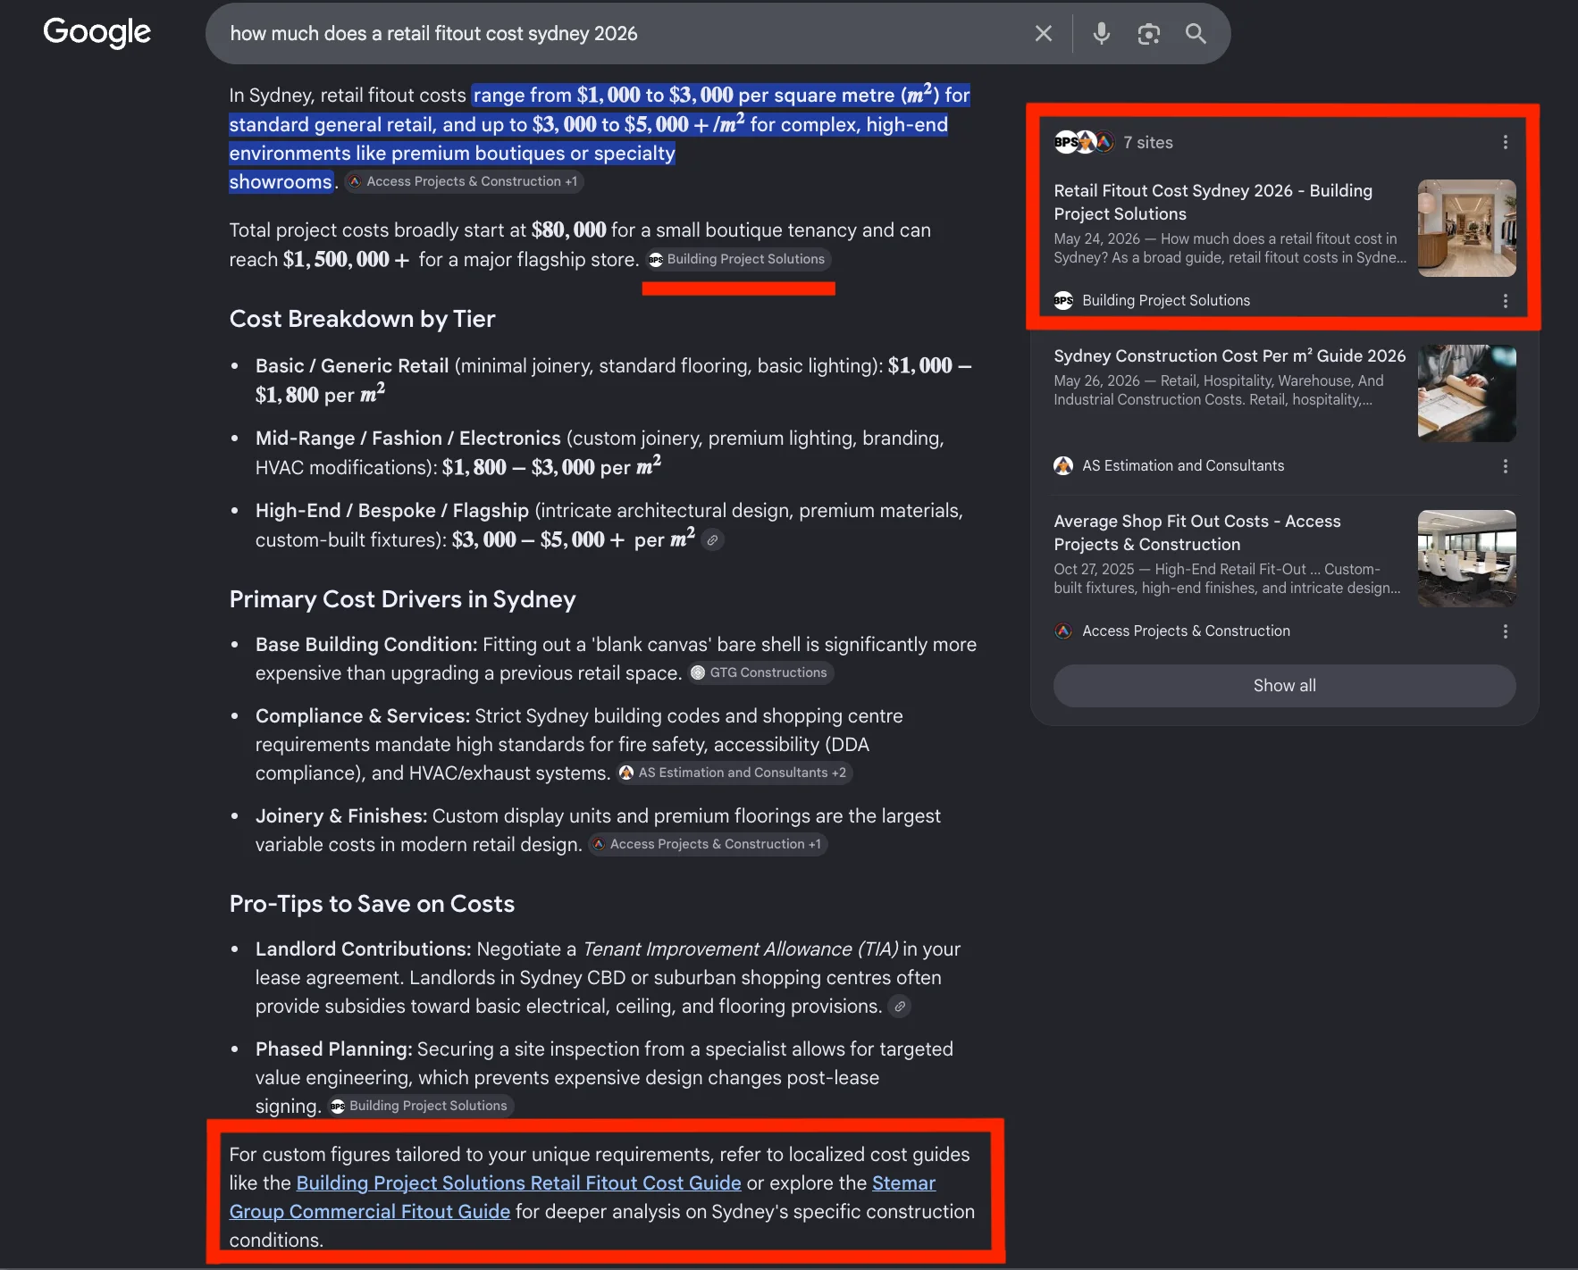
Task: Open Google Lens image search icon
Action: point(1148,34)
